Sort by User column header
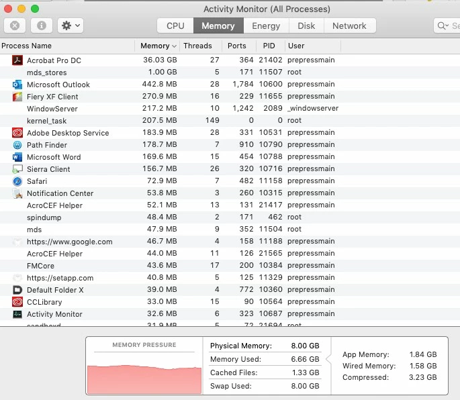Screen dimensions: 460x400 coord(313,46)
